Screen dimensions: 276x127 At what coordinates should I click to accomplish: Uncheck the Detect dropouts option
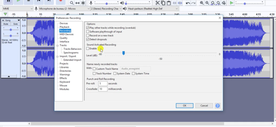pyautogui.click(x=88, y=39)
